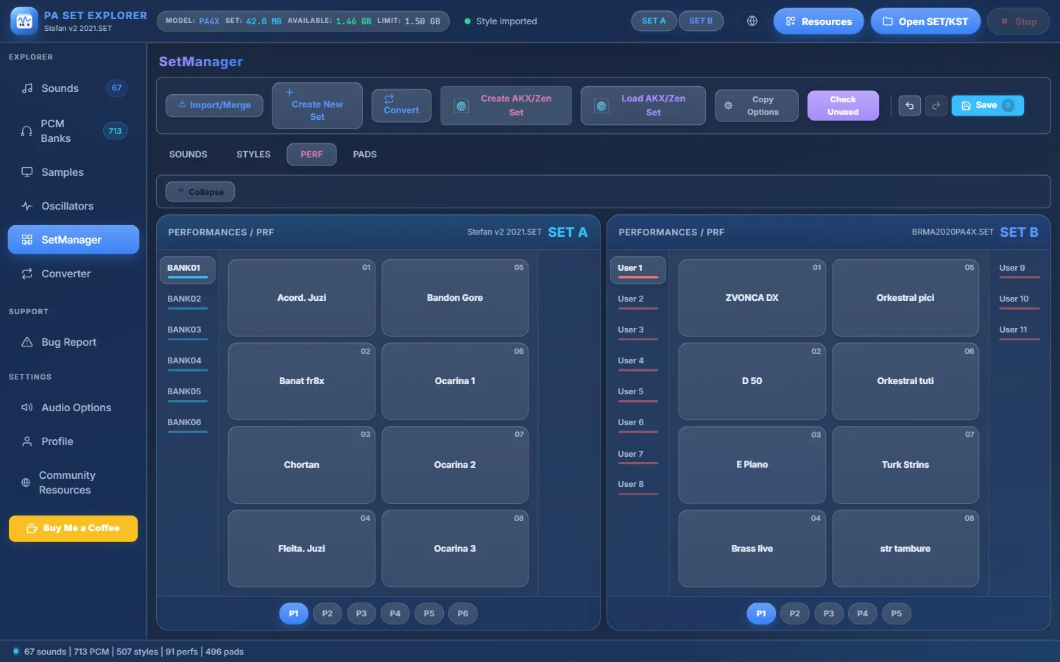The height and width of the screenshot is (662, 1060).
Task: Click Buy Me a Coffee
Action: 74,528
